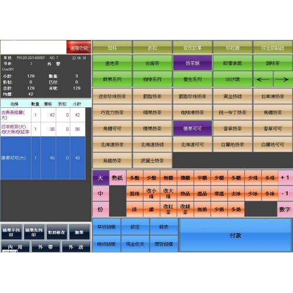Open 數字 keypad button
293x293 pixels.
tap(285, 209)
